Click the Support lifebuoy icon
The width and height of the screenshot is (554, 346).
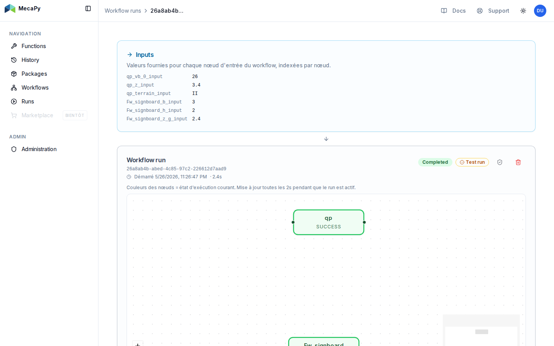point(480,11)
